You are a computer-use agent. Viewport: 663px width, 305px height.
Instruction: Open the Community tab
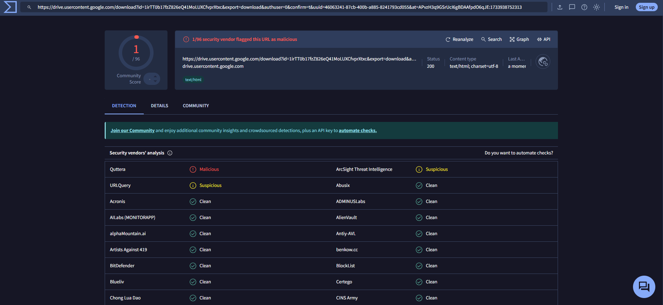196,106
